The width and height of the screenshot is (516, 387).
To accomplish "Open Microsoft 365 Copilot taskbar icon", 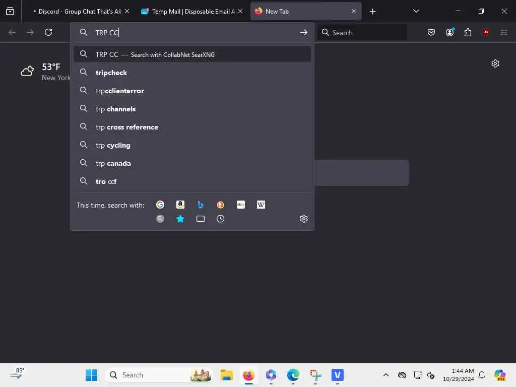I will (x=271, y=375).
